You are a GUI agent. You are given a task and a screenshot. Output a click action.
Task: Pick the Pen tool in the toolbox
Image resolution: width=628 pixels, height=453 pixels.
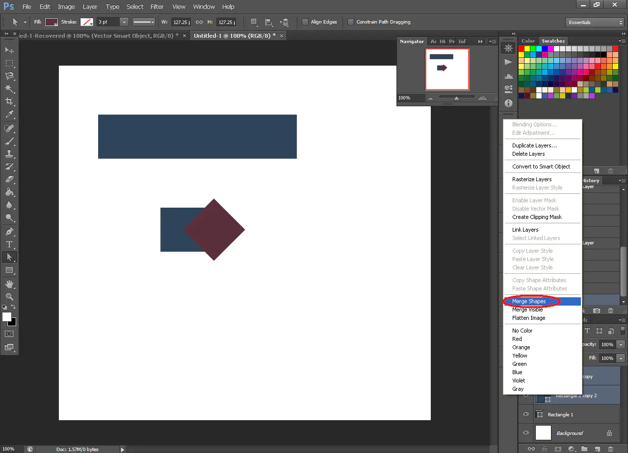click(9, 231)
